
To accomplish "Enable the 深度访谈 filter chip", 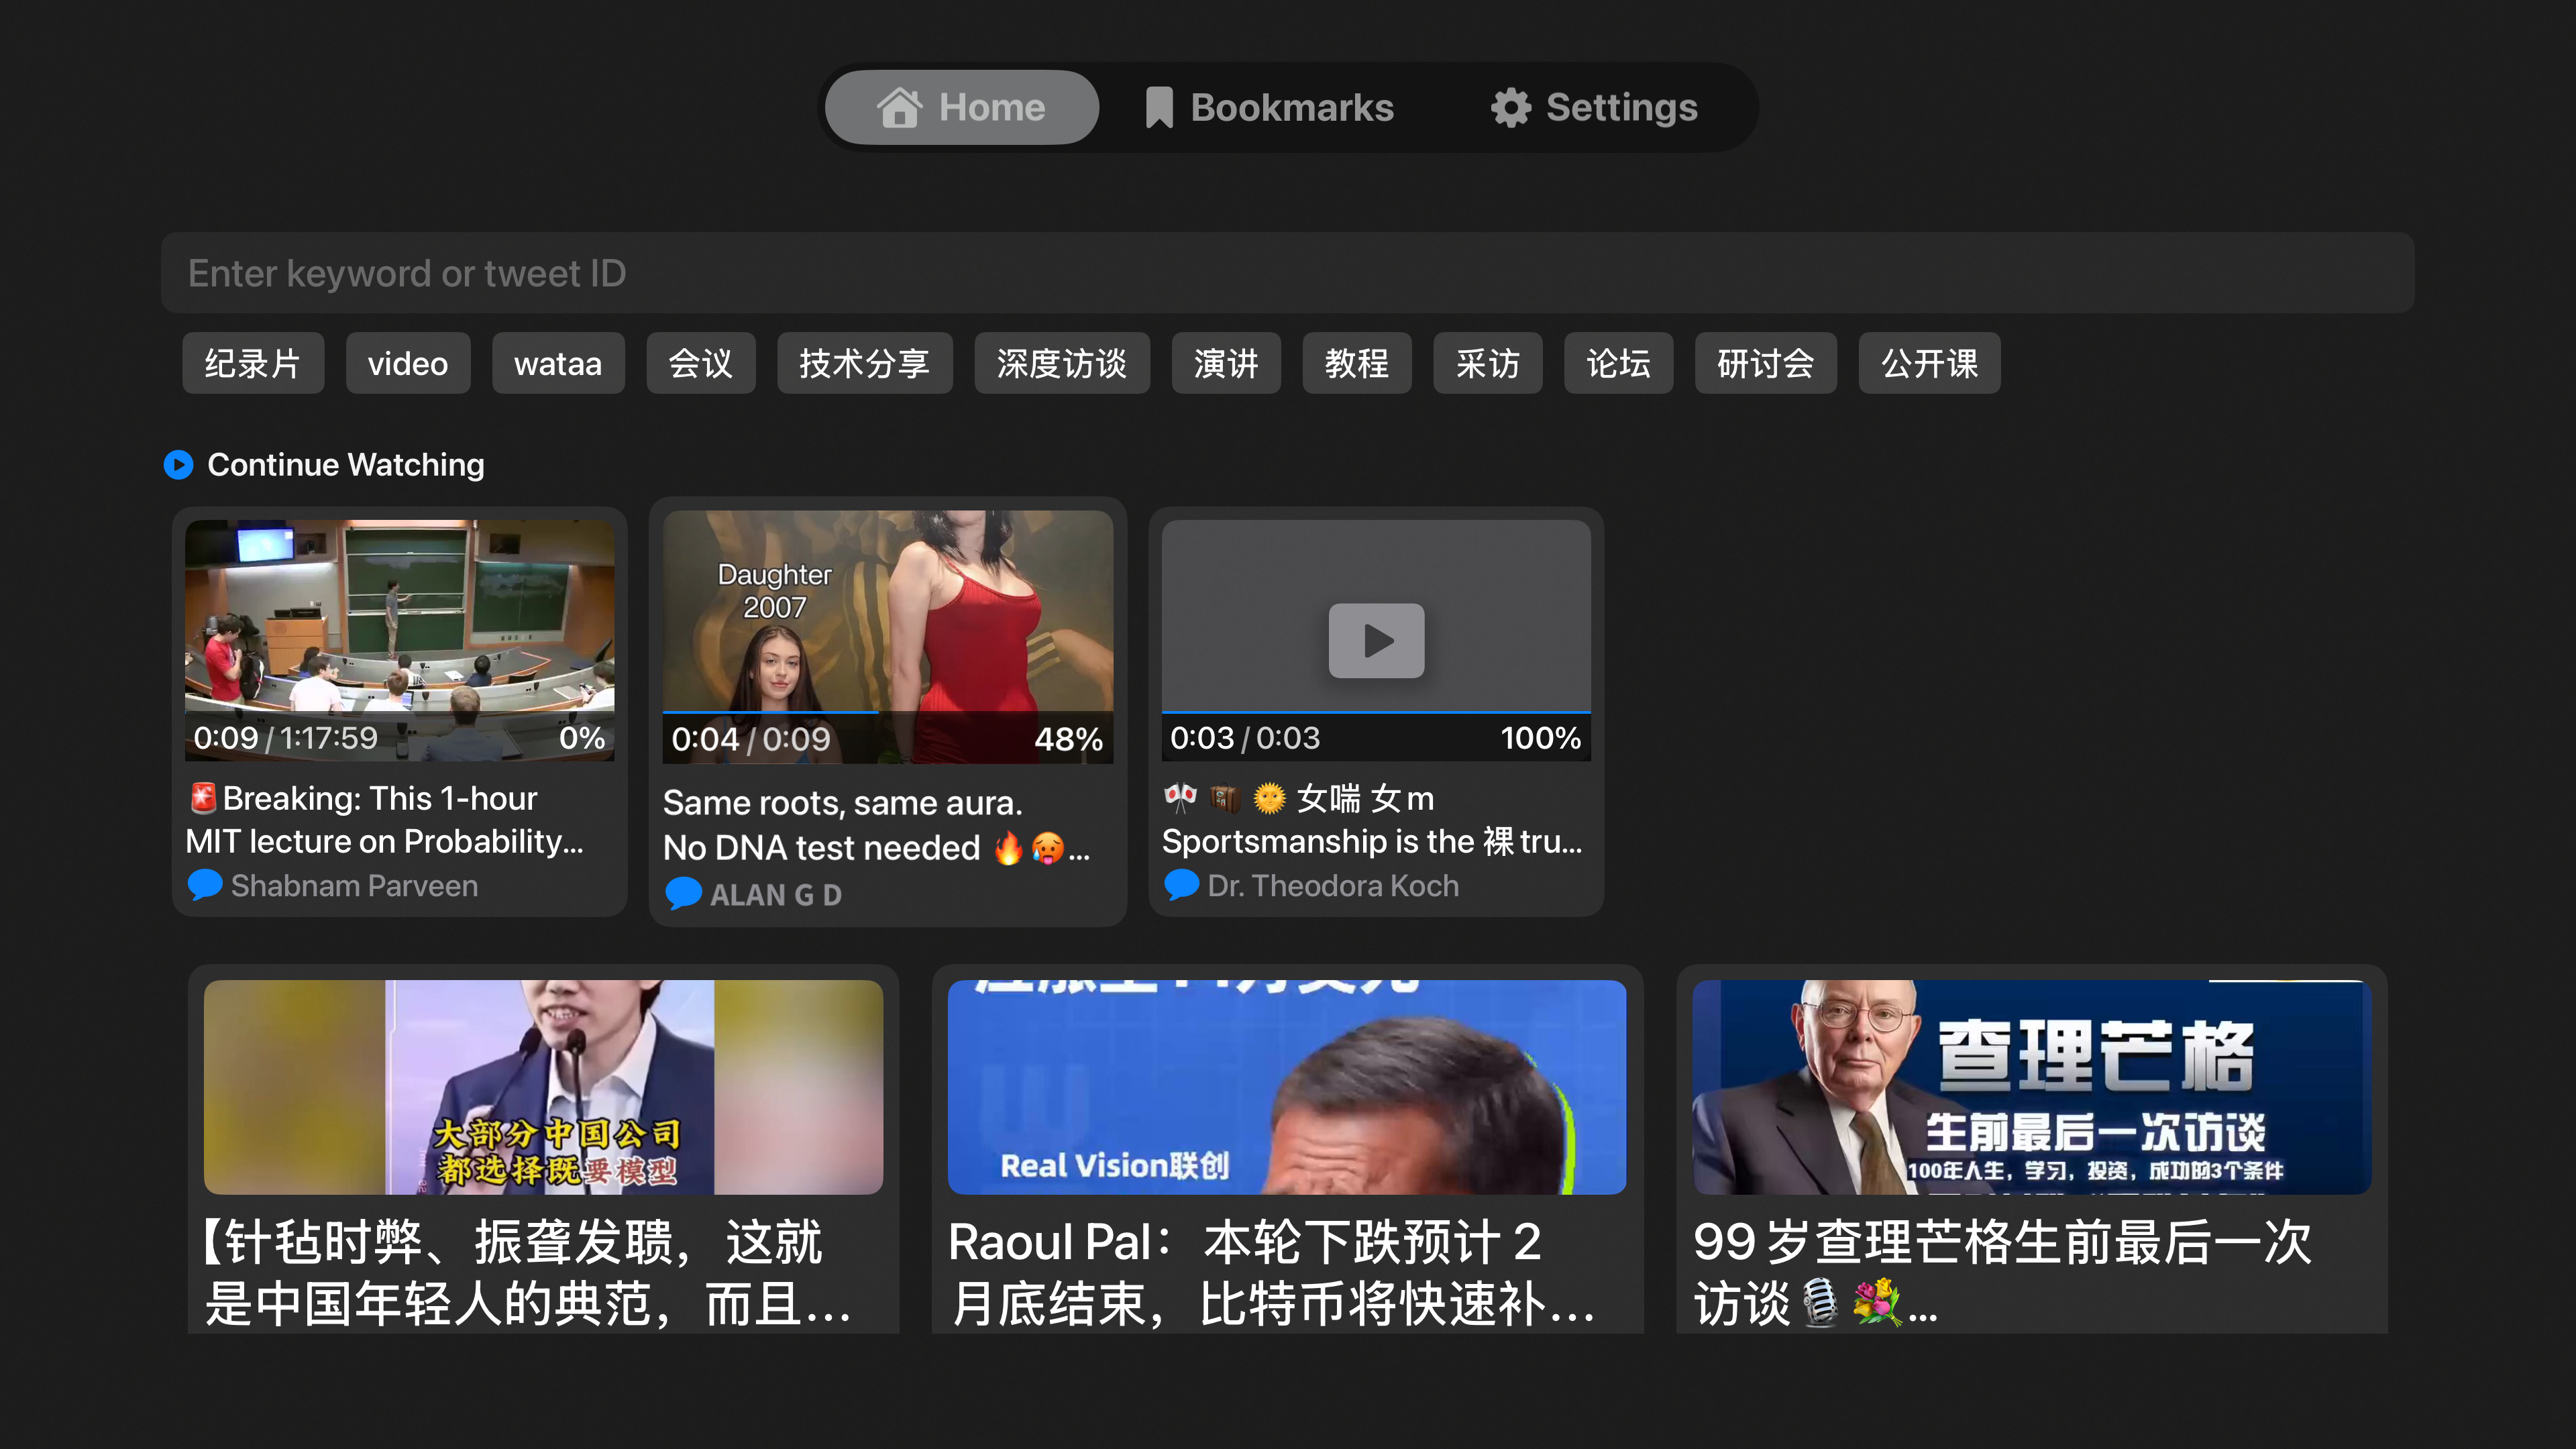I will pyautogui.click(x=1062, y=363).
